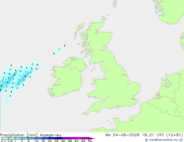Image resolution: width=184 pixels, height=142 pixels.
Task: Click the 0.1–0.5 mm legend color swatch
Action: (x=5, y=138)
